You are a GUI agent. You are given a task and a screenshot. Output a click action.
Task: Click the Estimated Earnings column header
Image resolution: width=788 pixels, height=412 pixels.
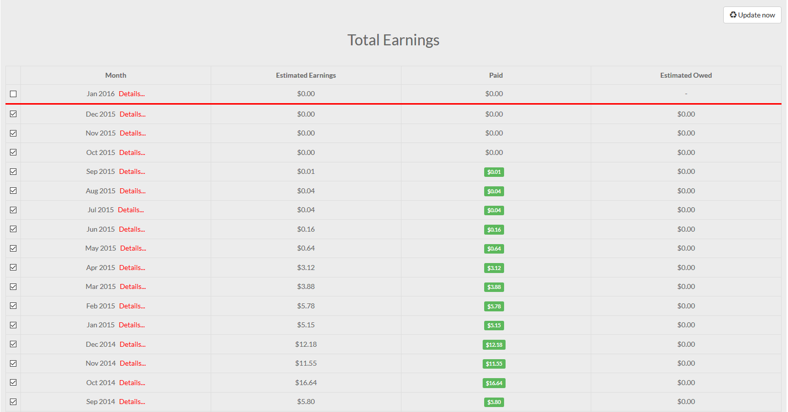[x=306, y=75]
